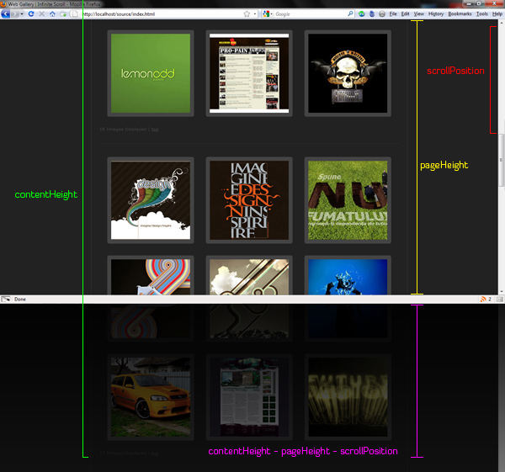The height and width of the screenshot is (472, 505).
Task: Go back with the Back arrow button
Action: (6, 13)
